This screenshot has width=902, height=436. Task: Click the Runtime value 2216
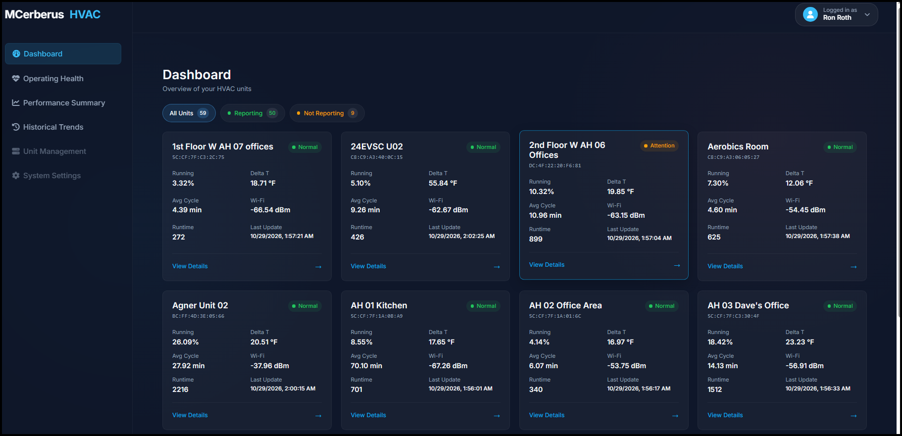(x=180, y=389)
